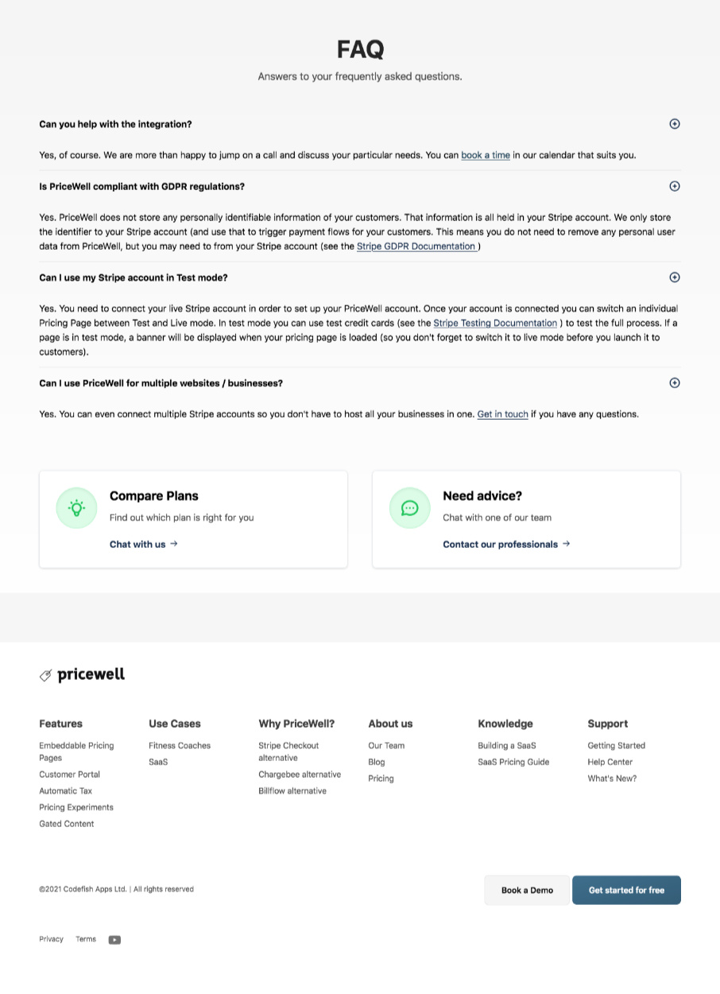Click the lightbulb Compare Plans icon

tap(76, 508)
